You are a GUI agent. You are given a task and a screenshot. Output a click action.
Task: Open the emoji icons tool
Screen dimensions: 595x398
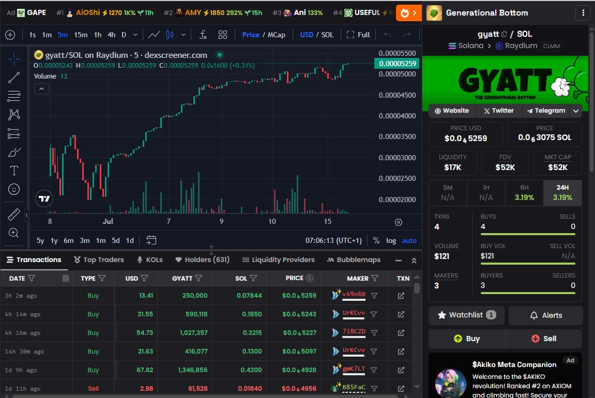click(14, 189)
